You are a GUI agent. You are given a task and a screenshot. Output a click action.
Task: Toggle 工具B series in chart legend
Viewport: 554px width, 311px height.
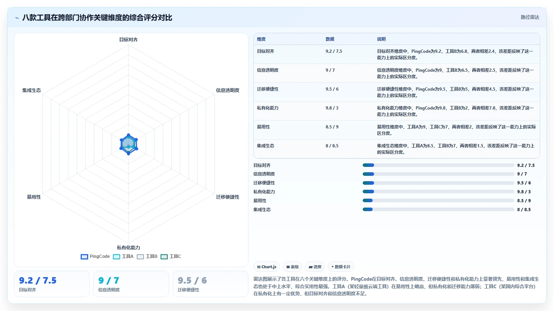[147, 256]
